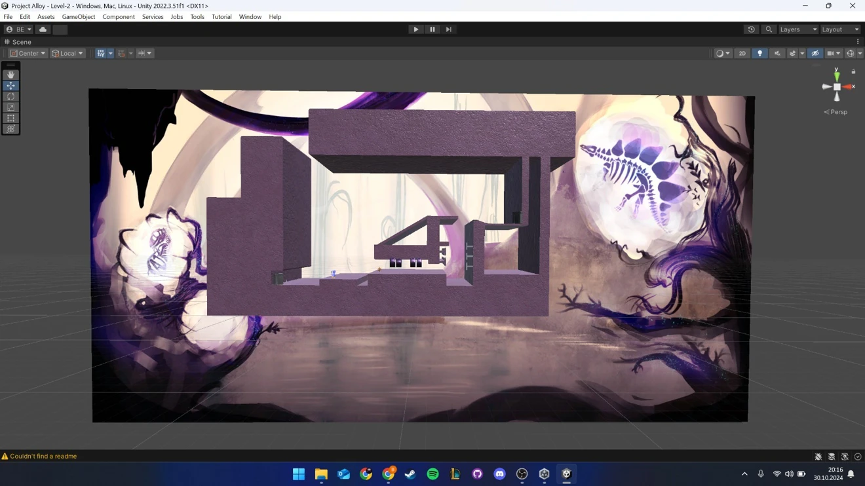Open Spotify from the taskbar
The height and width of the screenshot is (486, 865).
click(x=432, y=474)
